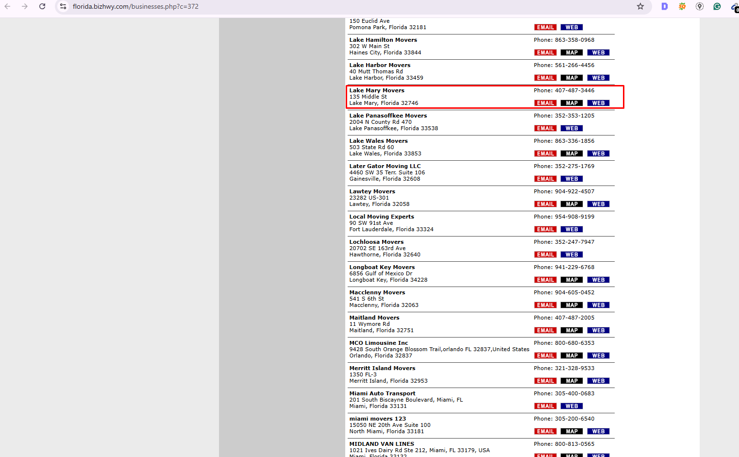Open MAP for Lake Harbor Movers
739x457 pixels.
572,78
